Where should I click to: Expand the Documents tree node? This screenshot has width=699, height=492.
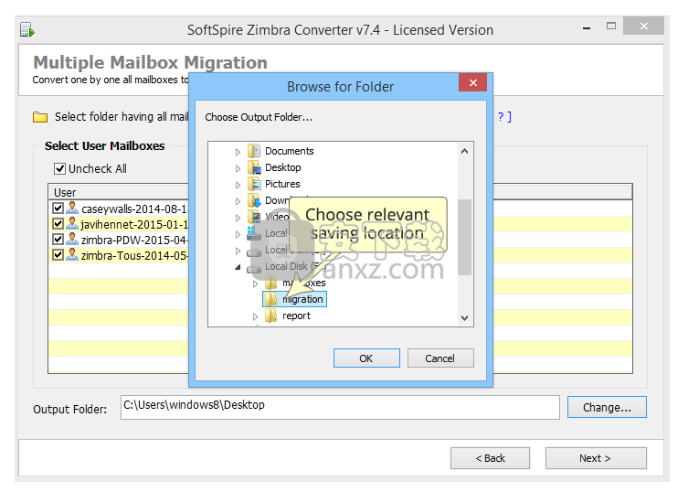pos(238,152)
